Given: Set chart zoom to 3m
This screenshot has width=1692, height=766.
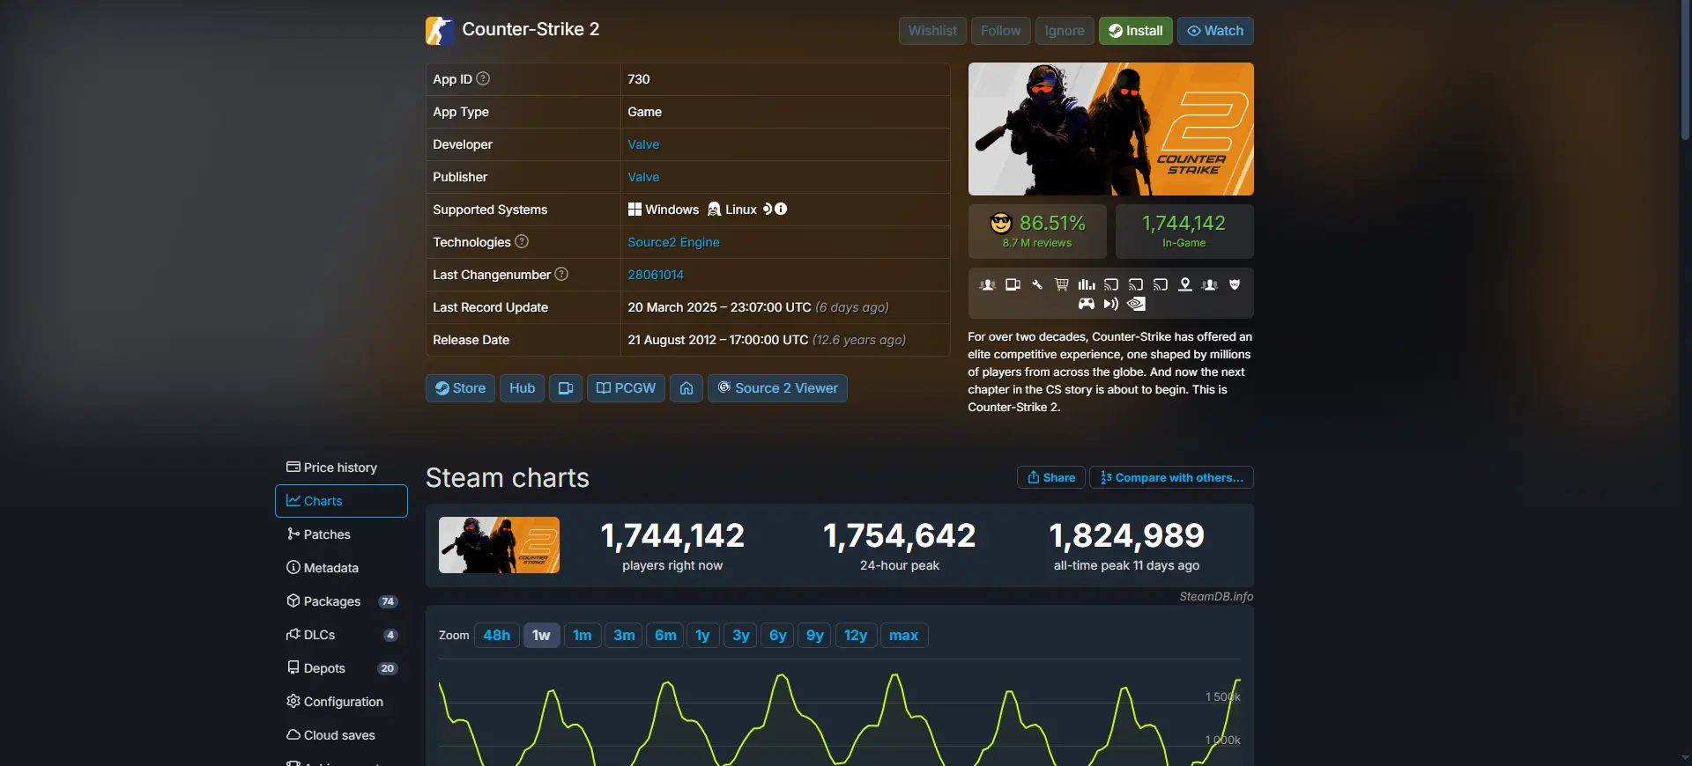Looking at the screenshot, I should coord(624,635).
